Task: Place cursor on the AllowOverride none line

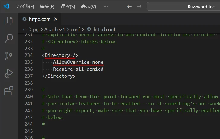Action: 78,62
